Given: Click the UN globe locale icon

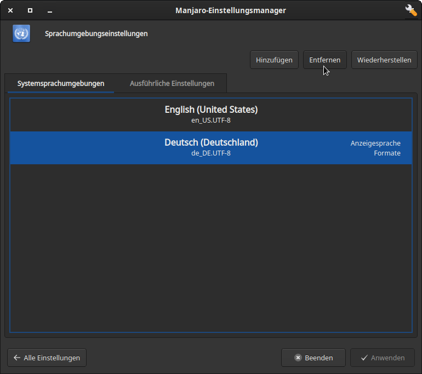Looking at the screenshot, I should [21, 33].
